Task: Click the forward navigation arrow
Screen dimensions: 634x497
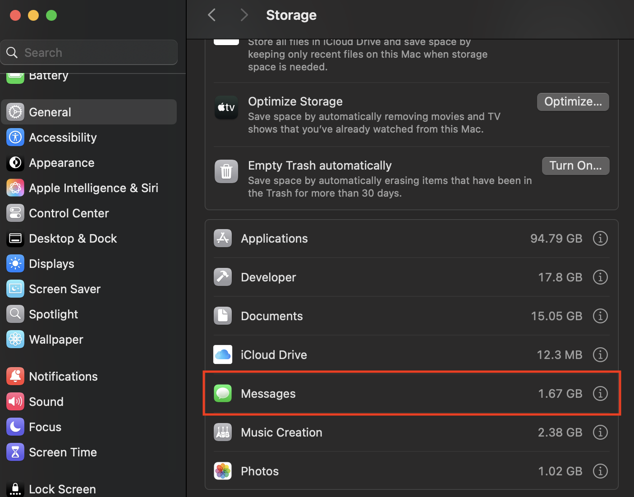Action: 244,14
